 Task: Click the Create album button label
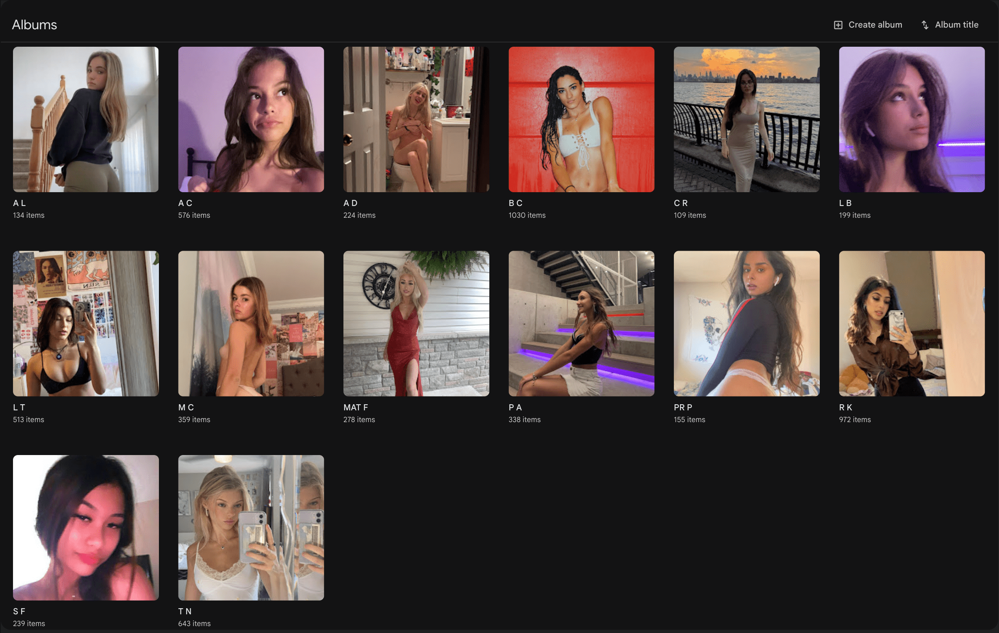(875, 25)
